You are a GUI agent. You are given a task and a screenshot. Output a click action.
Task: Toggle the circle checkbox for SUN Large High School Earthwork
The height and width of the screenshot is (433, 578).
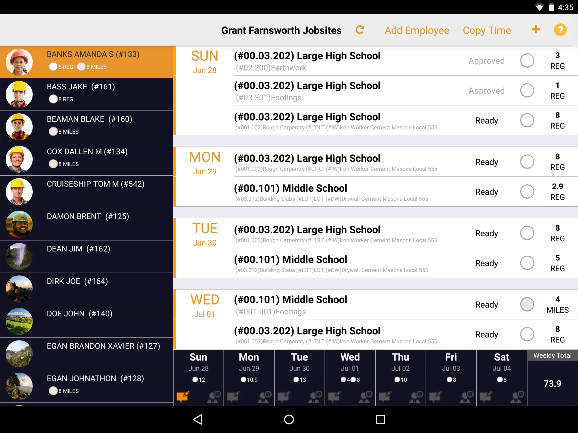coord(527,60)
